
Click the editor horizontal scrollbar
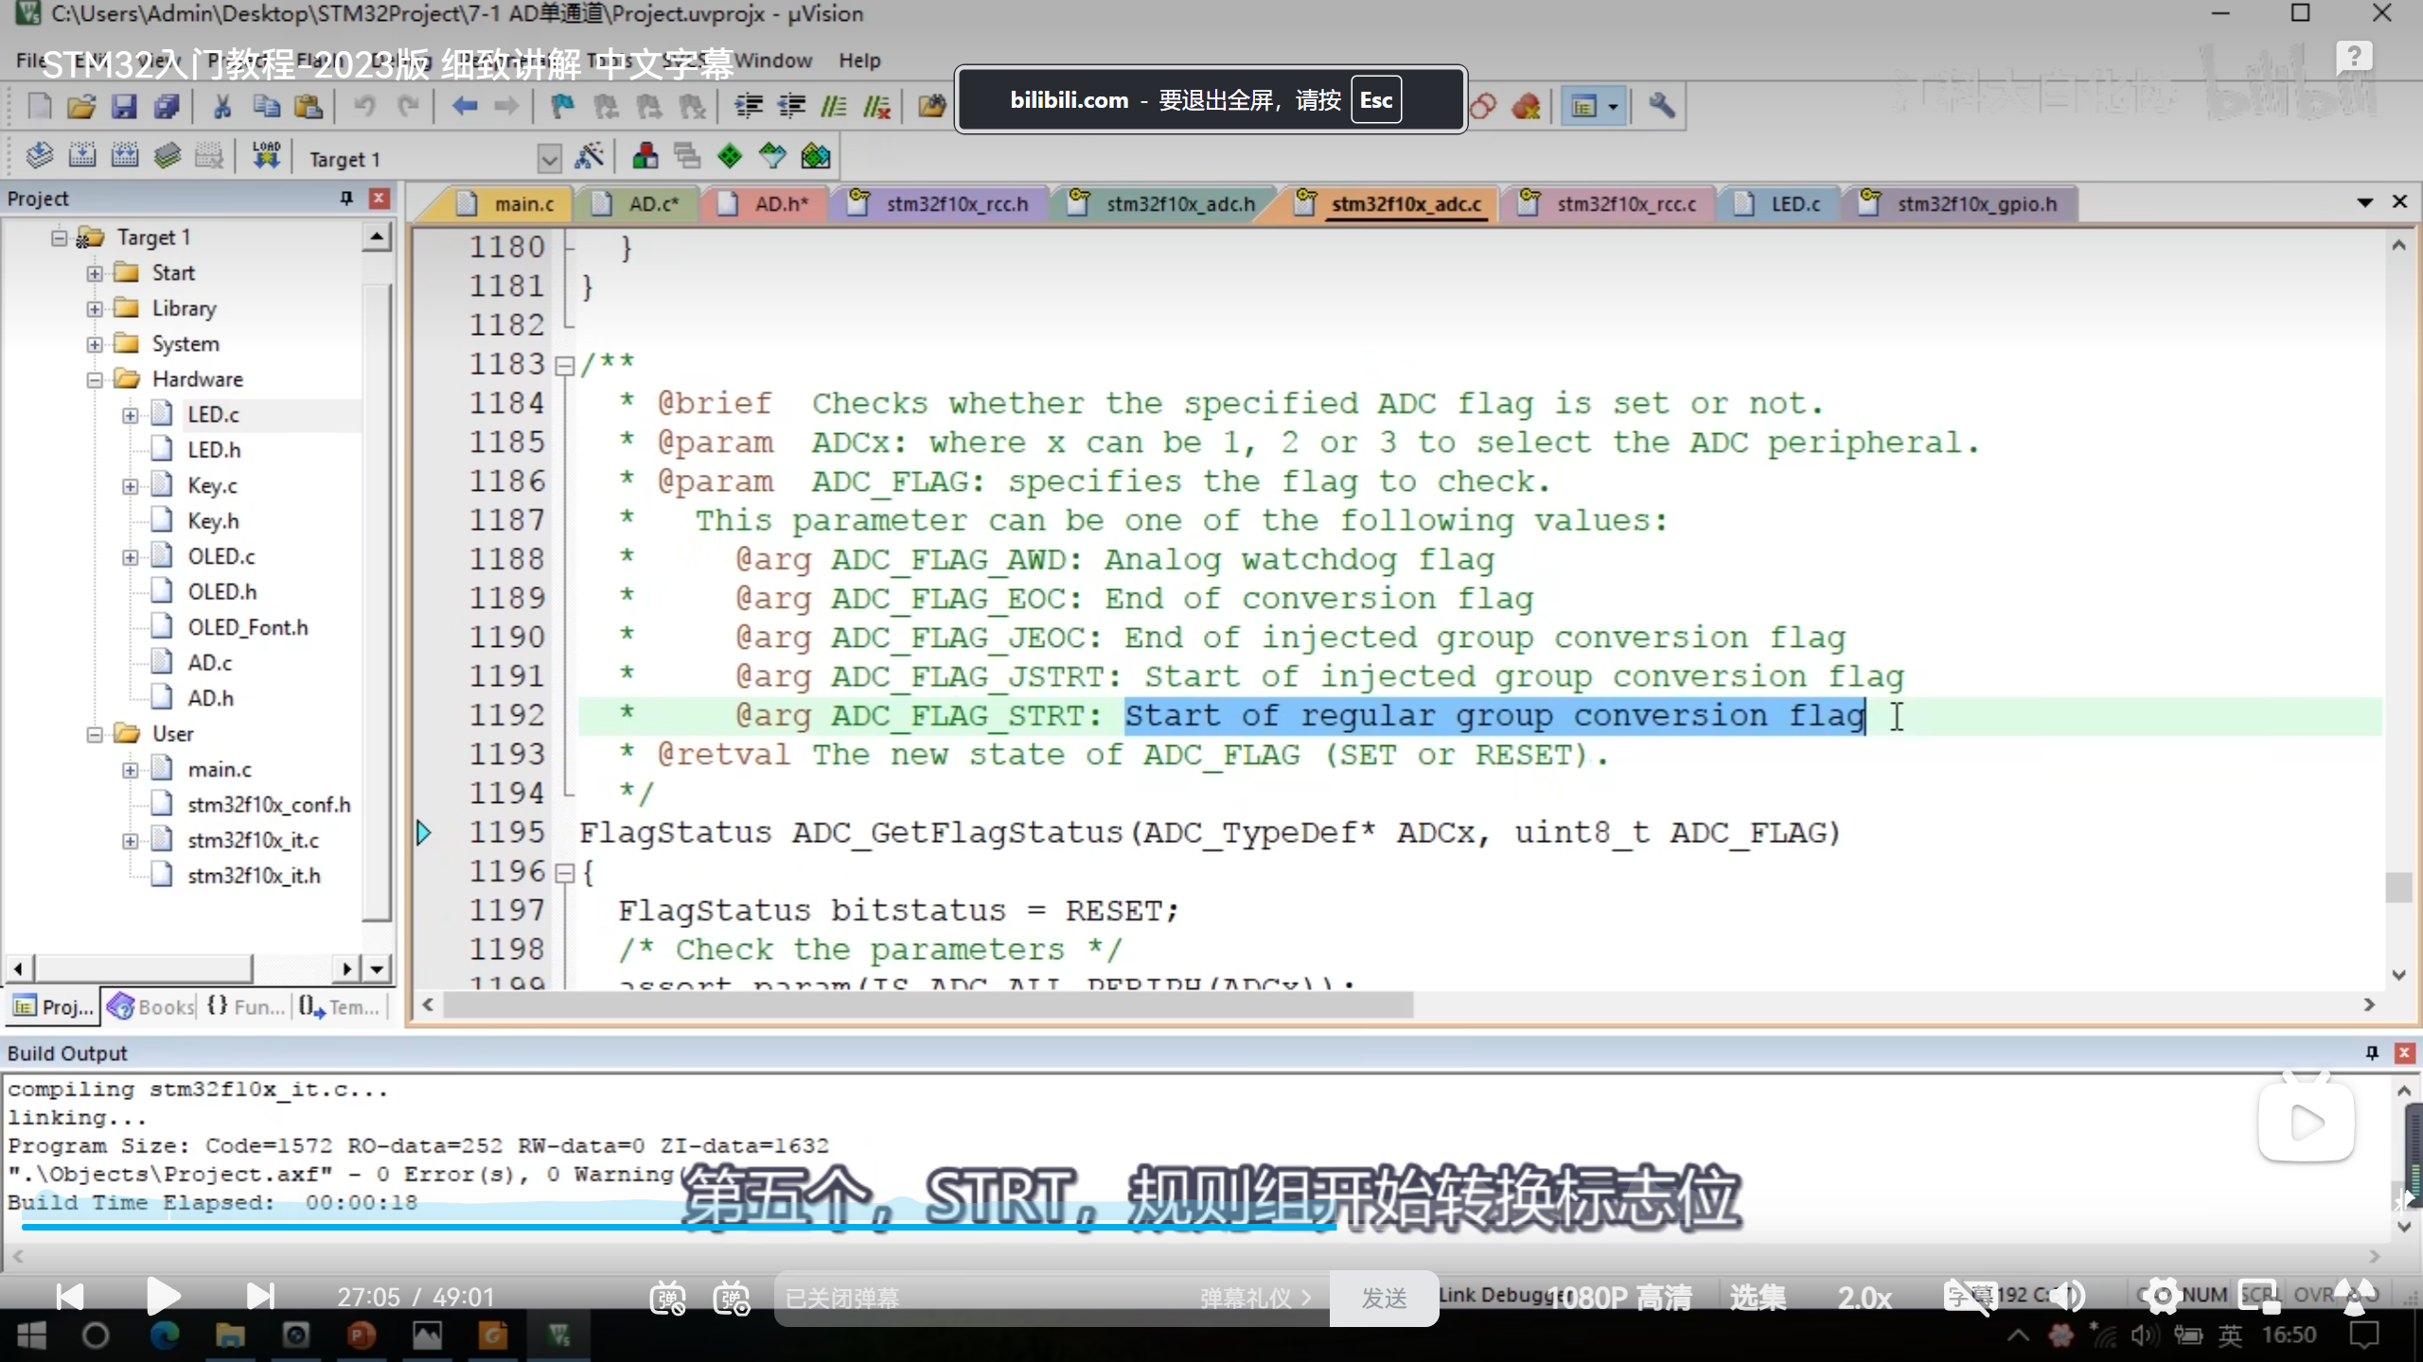coord(928,1004)
